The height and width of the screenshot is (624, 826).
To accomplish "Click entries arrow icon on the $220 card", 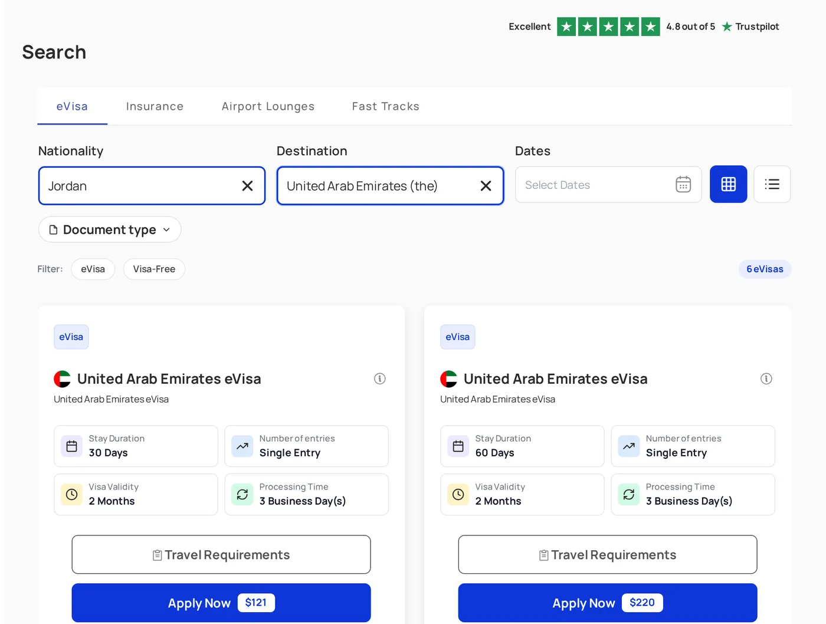I will coord(629,446).
